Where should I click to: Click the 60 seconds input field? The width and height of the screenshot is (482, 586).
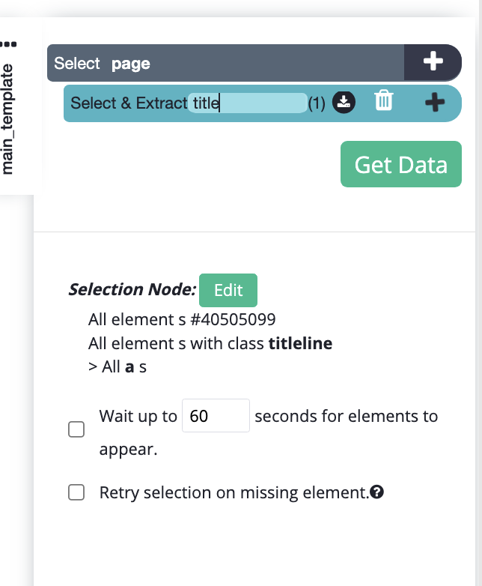[x=216, y=416]
